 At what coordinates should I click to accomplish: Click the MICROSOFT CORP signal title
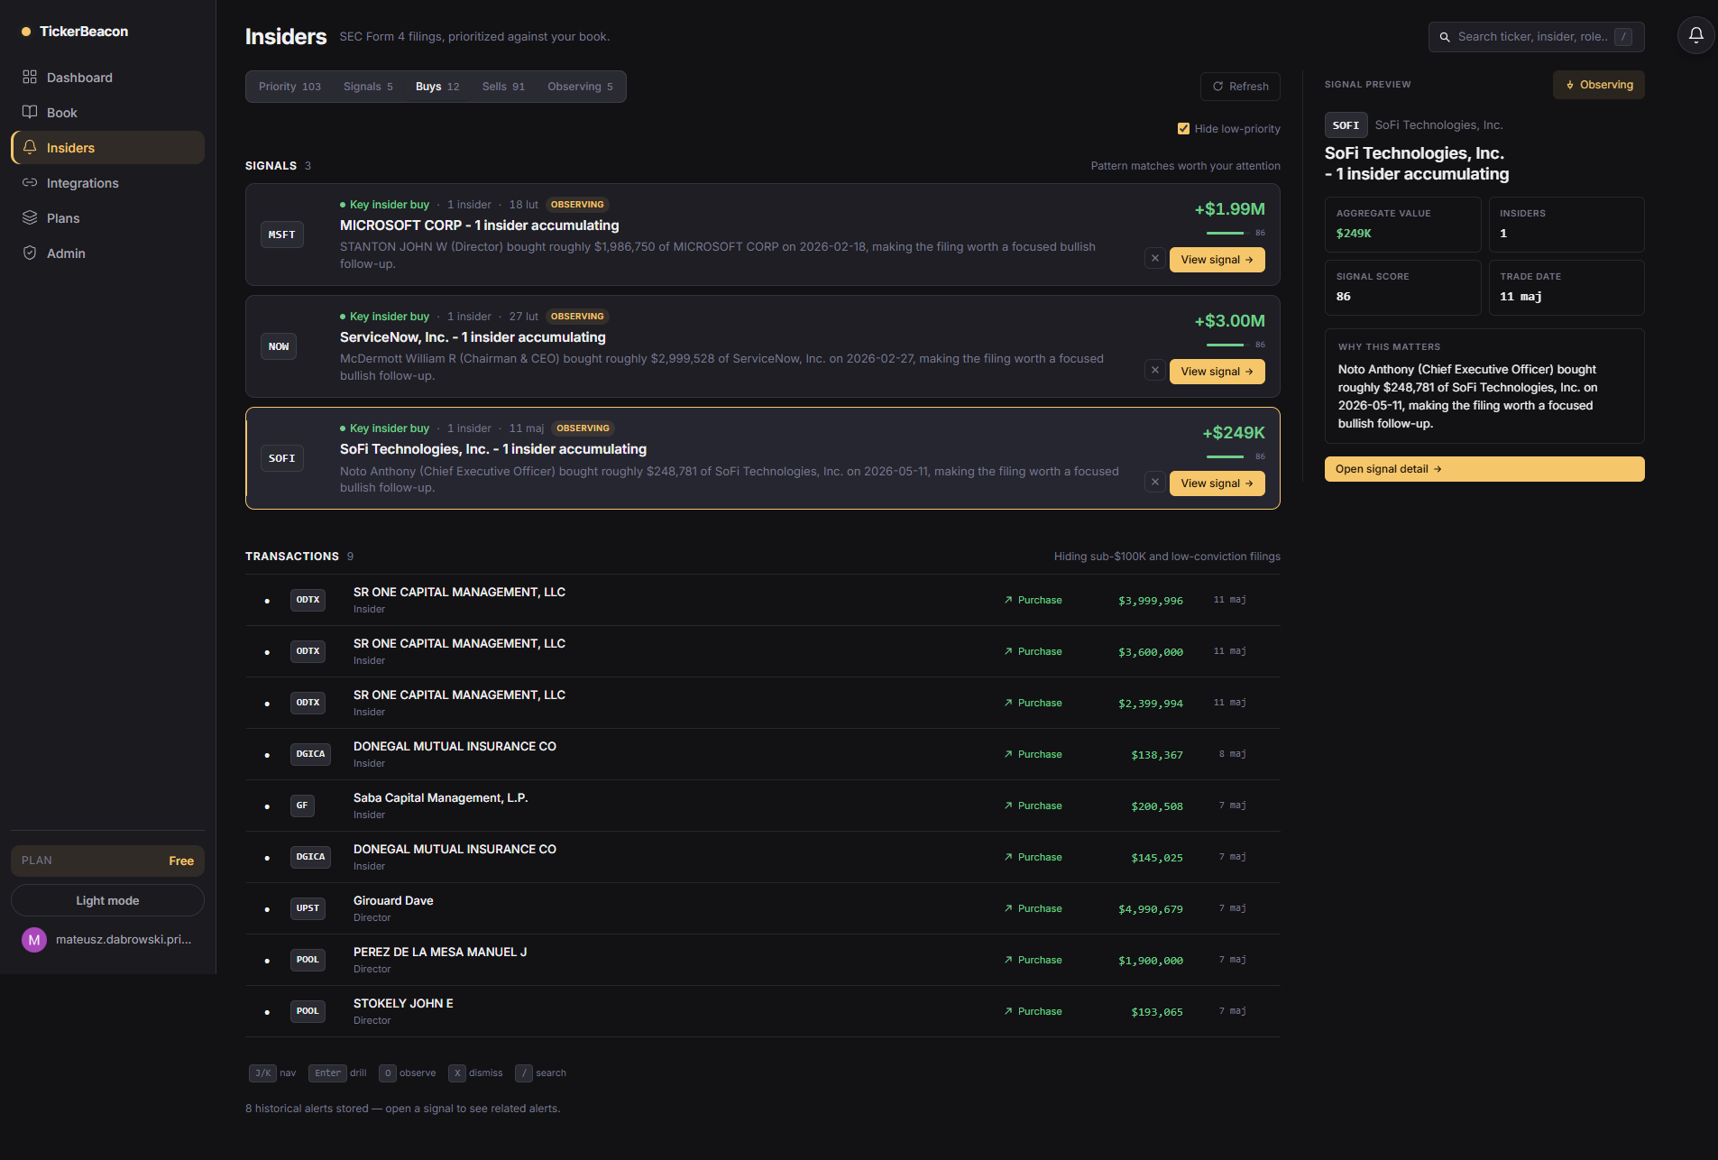pos(479,226)
